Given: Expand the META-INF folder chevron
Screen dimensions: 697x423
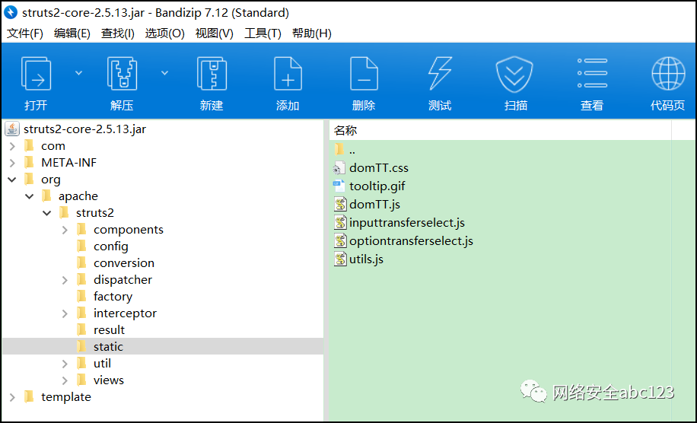Looking at the screenshot, I should click(12, 163).
